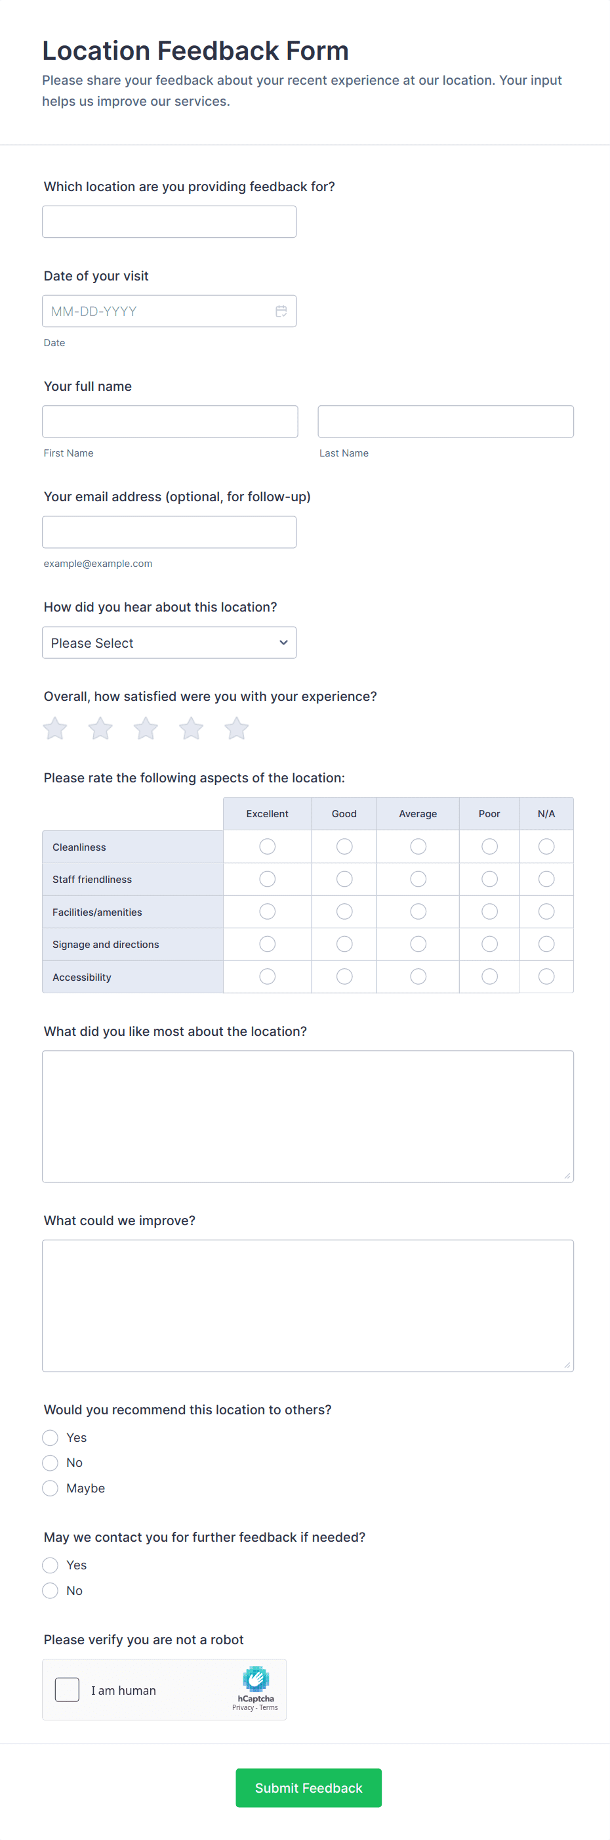This screenshot has width=610, height=1840.
Task: Select Maybe for recommending this location
Action: (x=50, y=1488)
